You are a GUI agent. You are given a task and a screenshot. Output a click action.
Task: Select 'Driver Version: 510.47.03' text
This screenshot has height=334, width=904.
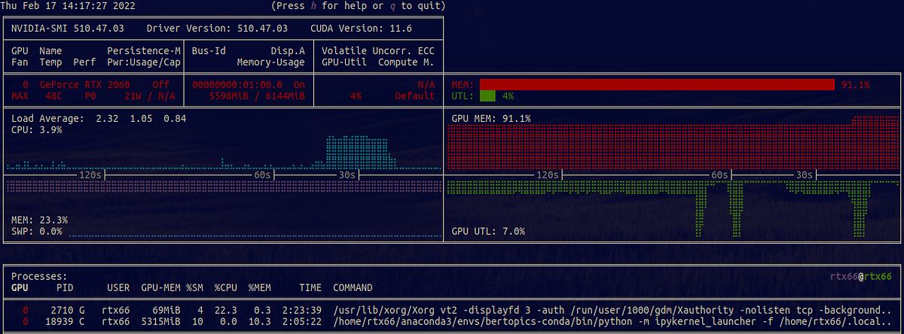point(217,29)
